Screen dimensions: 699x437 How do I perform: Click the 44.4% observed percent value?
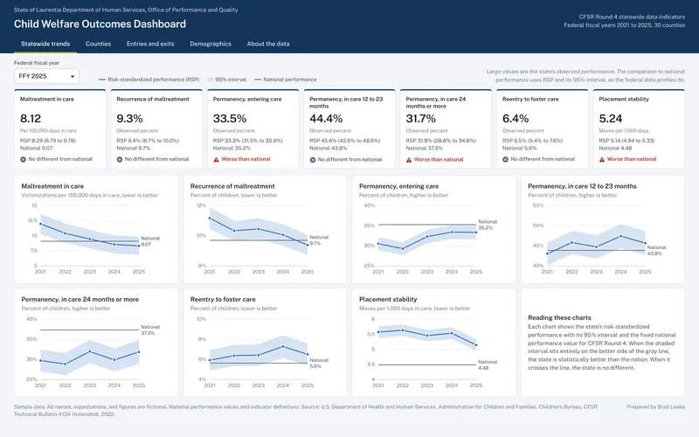(x=326, y=119)
